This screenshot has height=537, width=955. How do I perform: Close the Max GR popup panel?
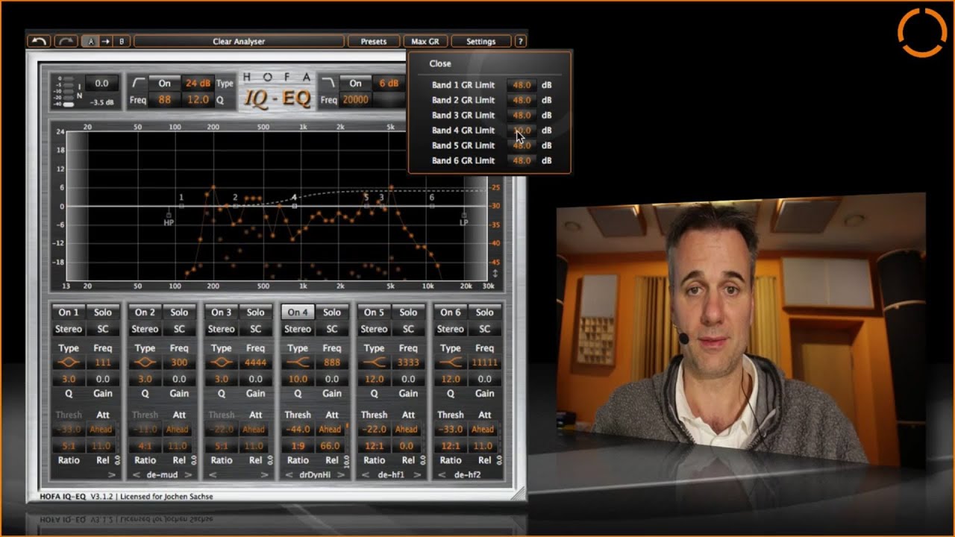(x=440, y=64)
